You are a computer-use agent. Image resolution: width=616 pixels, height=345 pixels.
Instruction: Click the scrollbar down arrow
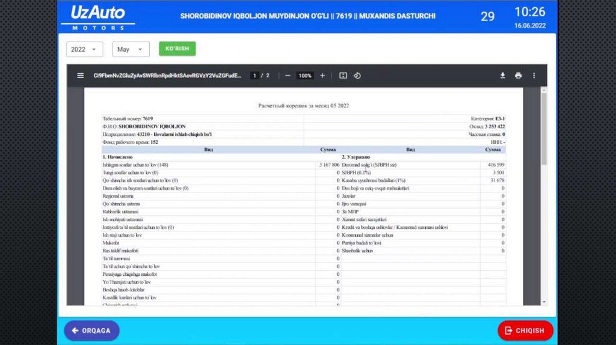tap(544, 302)
